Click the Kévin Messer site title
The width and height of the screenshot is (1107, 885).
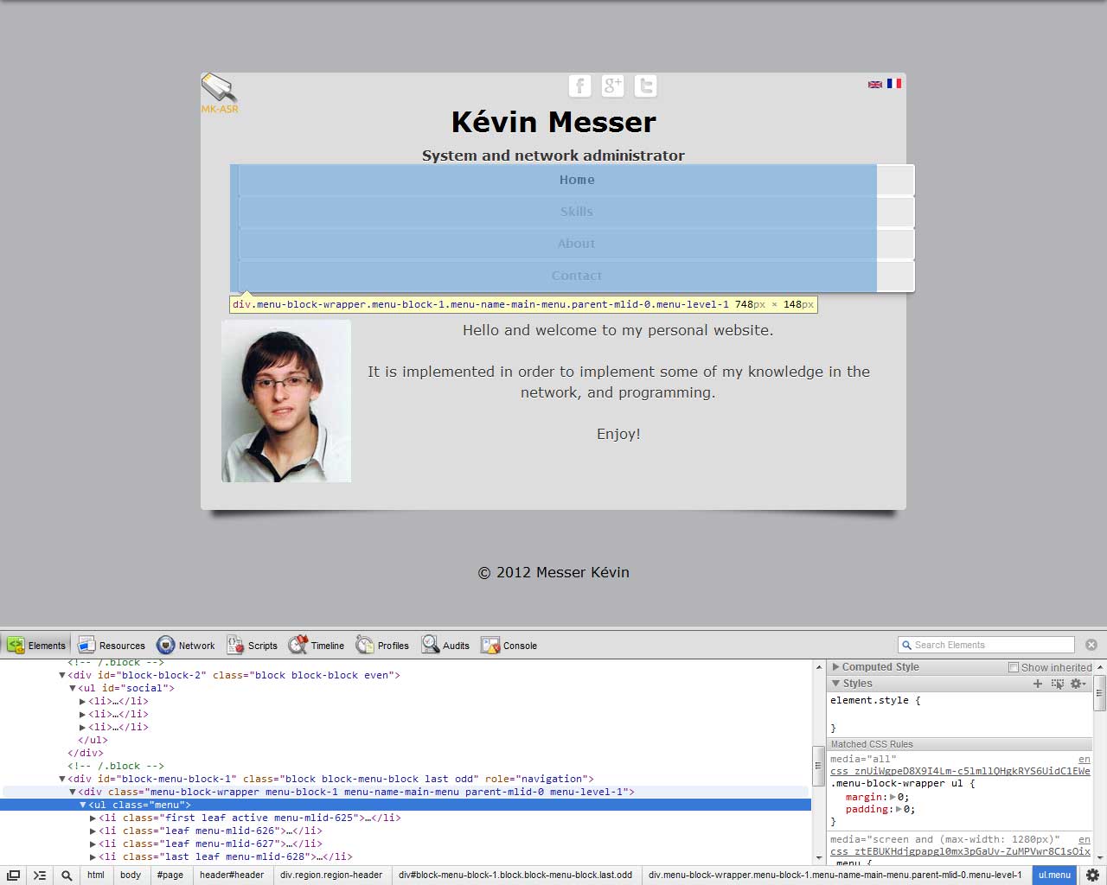(x=553, y=122)
